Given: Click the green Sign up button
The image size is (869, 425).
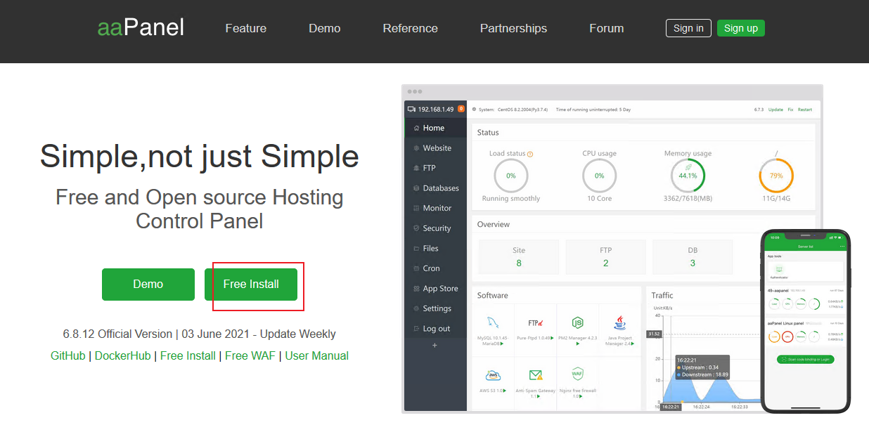Looking at the screenshot, I should point(740,28).
